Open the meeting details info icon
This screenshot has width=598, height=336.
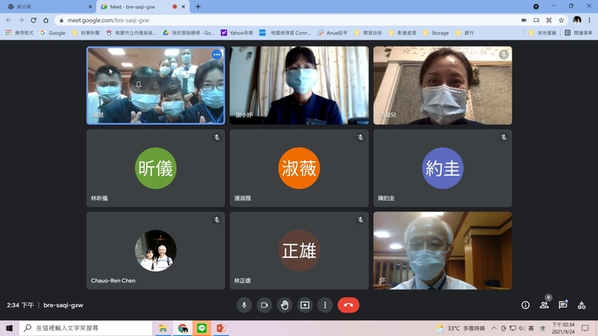click(525, 305)
